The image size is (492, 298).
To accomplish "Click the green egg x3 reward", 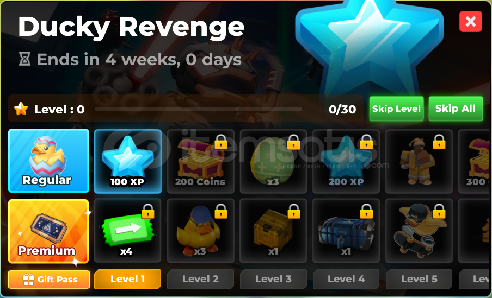I will (273, 161).
